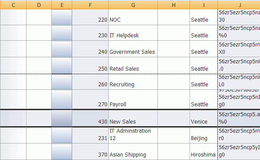The height and width of the screenshot is (160, 260).
Task: Click the gradient button in NOC row
Action: (x=62, y=17)
